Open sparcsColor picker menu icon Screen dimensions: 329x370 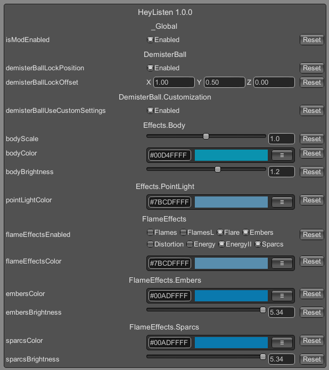(282, 342)
